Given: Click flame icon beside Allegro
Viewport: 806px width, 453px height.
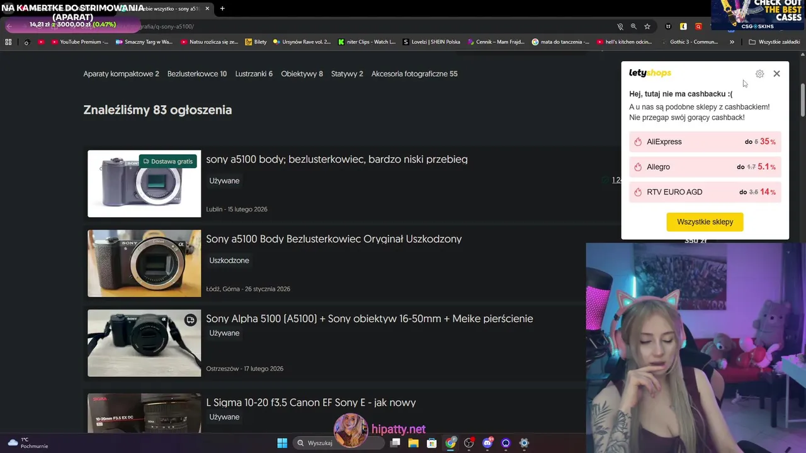Looking at the screenshot, I should (638, 167).
